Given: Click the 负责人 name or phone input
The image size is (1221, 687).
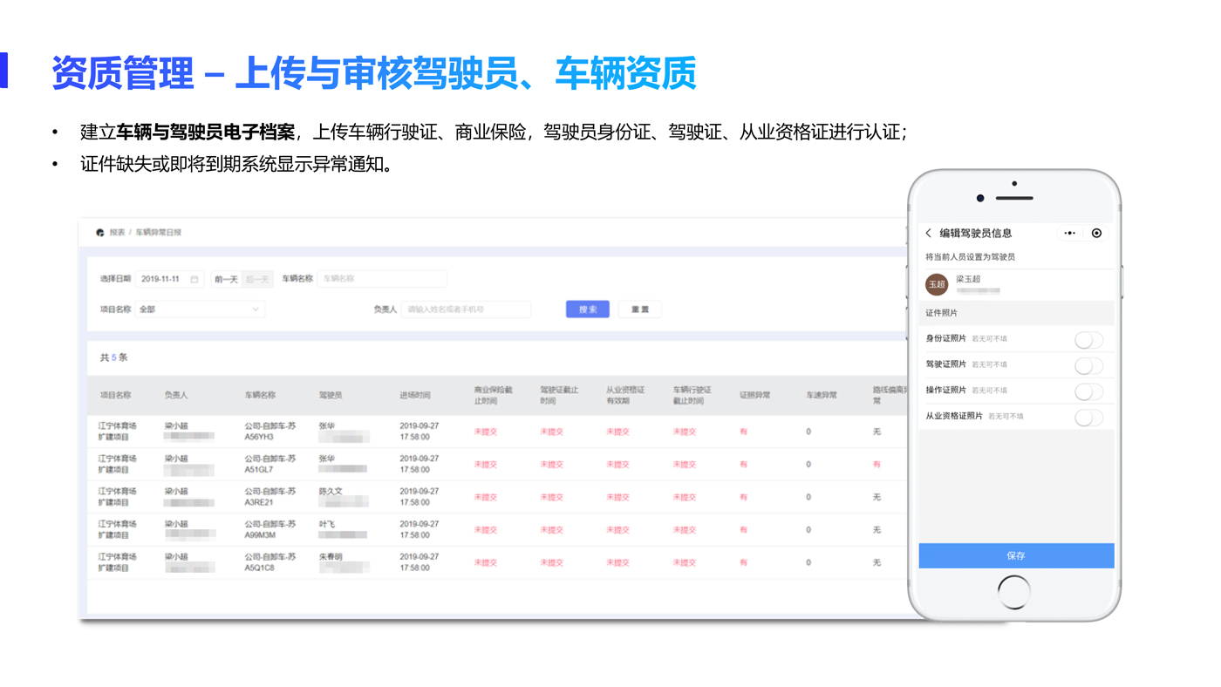Looking at the screenshot, I should 466,309.
